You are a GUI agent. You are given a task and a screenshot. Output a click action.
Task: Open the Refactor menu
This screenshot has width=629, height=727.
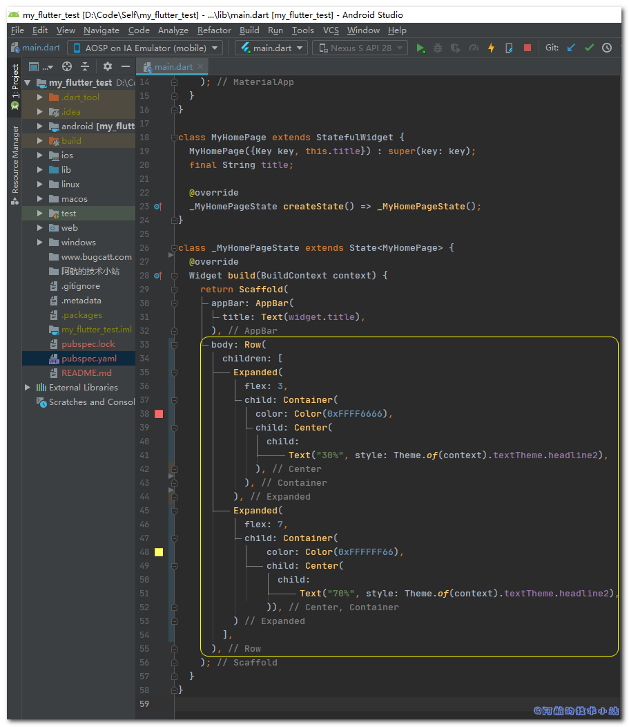tap(214, 30)
